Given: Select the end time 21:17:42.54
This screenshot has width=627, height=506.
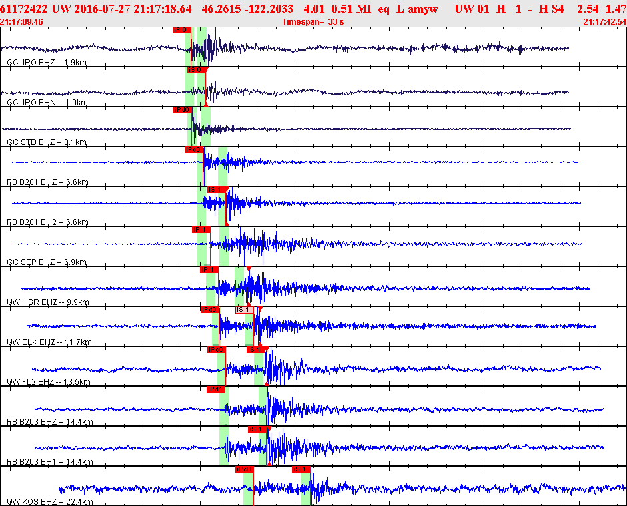Looking at the screenshot, I should click(x=604, y=21).
